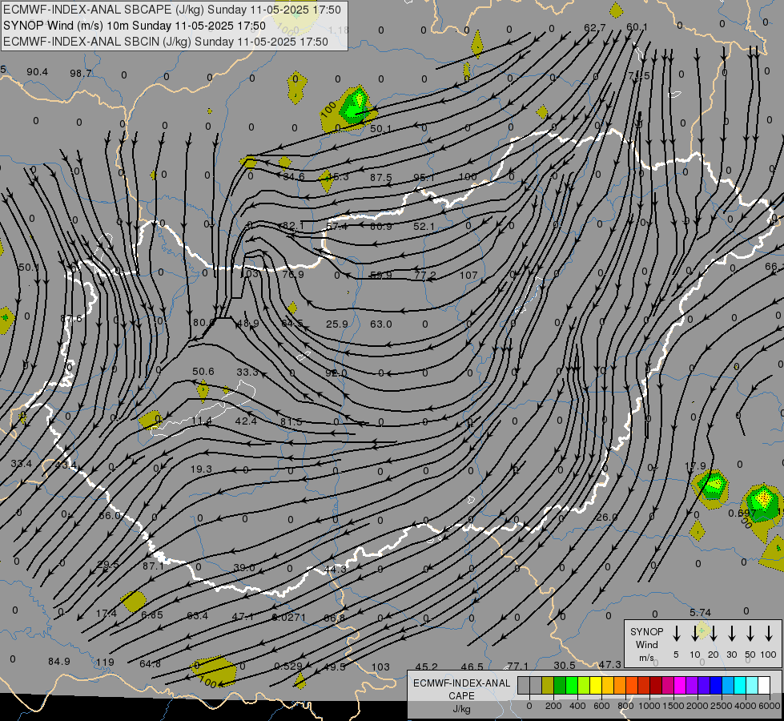Click the 50.6 map value
Screen dimensions: 784x721
pos(203,371)
